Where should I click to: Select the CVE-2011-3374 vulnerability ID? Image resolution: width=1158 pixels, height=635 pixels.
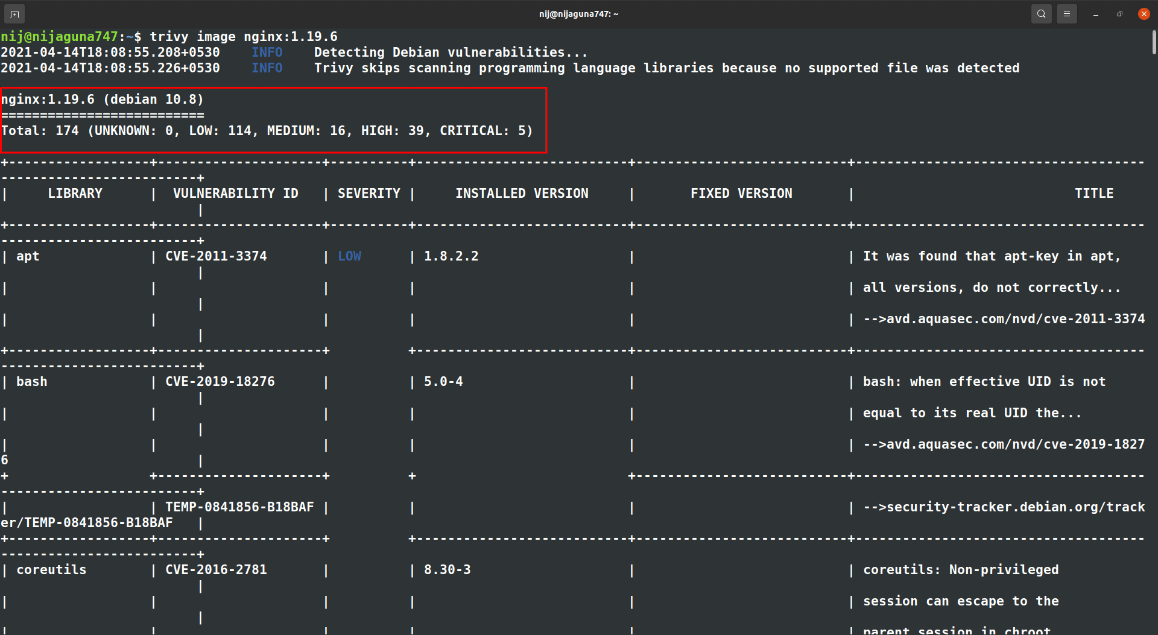point(216,256)
